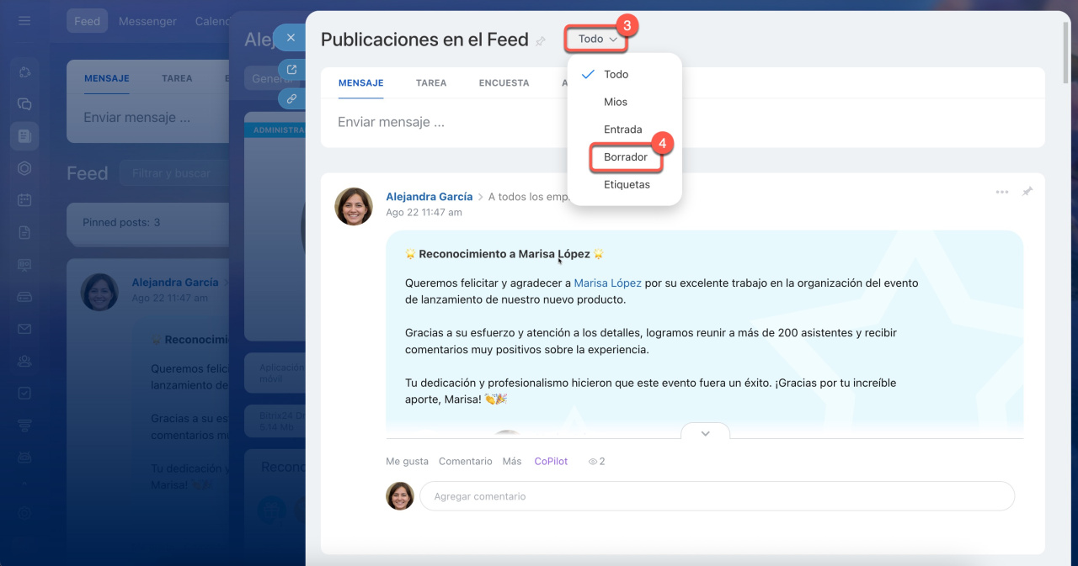Close the slider panel with X
The image size is (1078, 566).
click(291, 38)
